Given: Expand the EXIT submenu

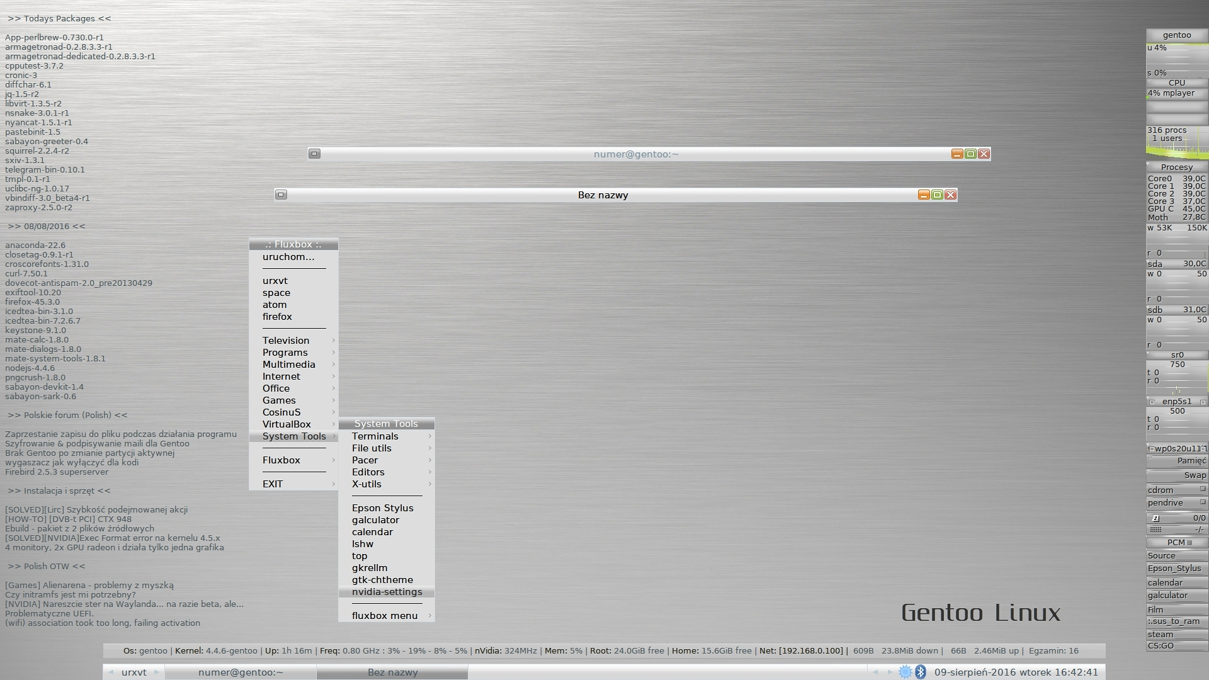Looking at the screenshot, I should [x=294, y=484].
